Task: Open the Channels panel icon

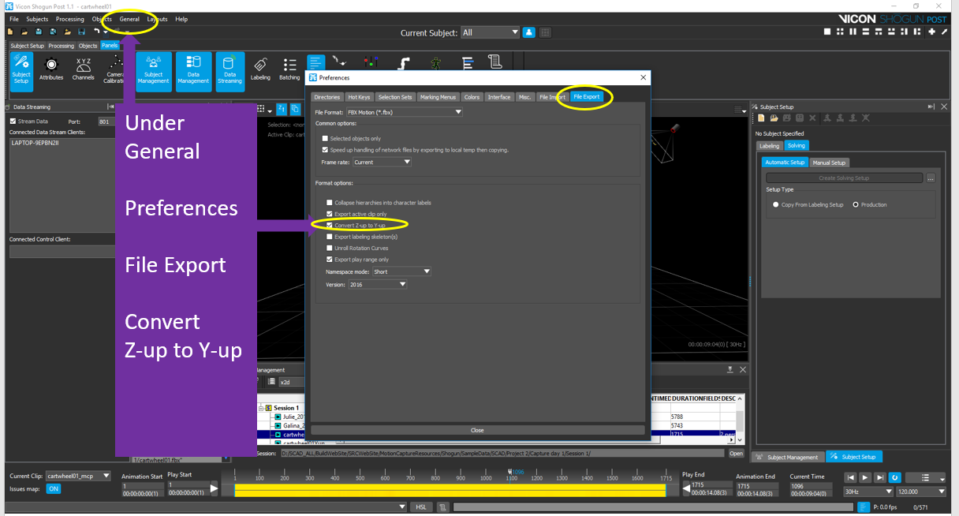Action: pos(84,69)
